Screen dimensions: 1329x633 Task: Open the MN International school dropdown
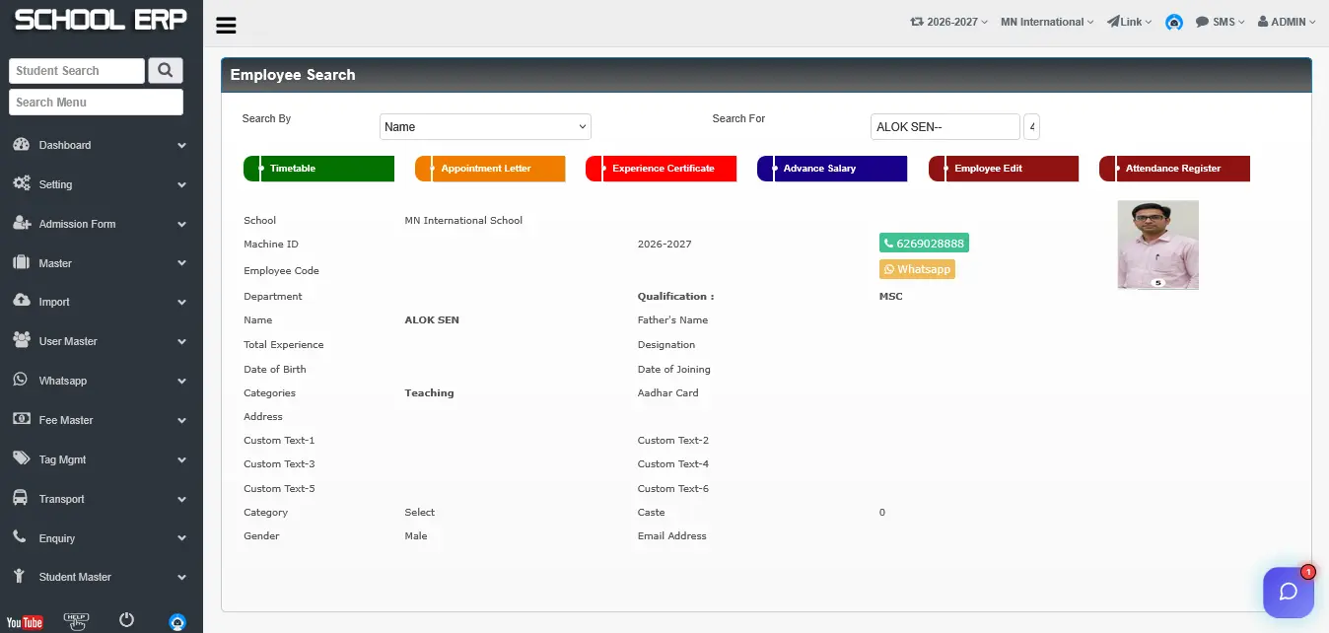tap(1047, 22)
